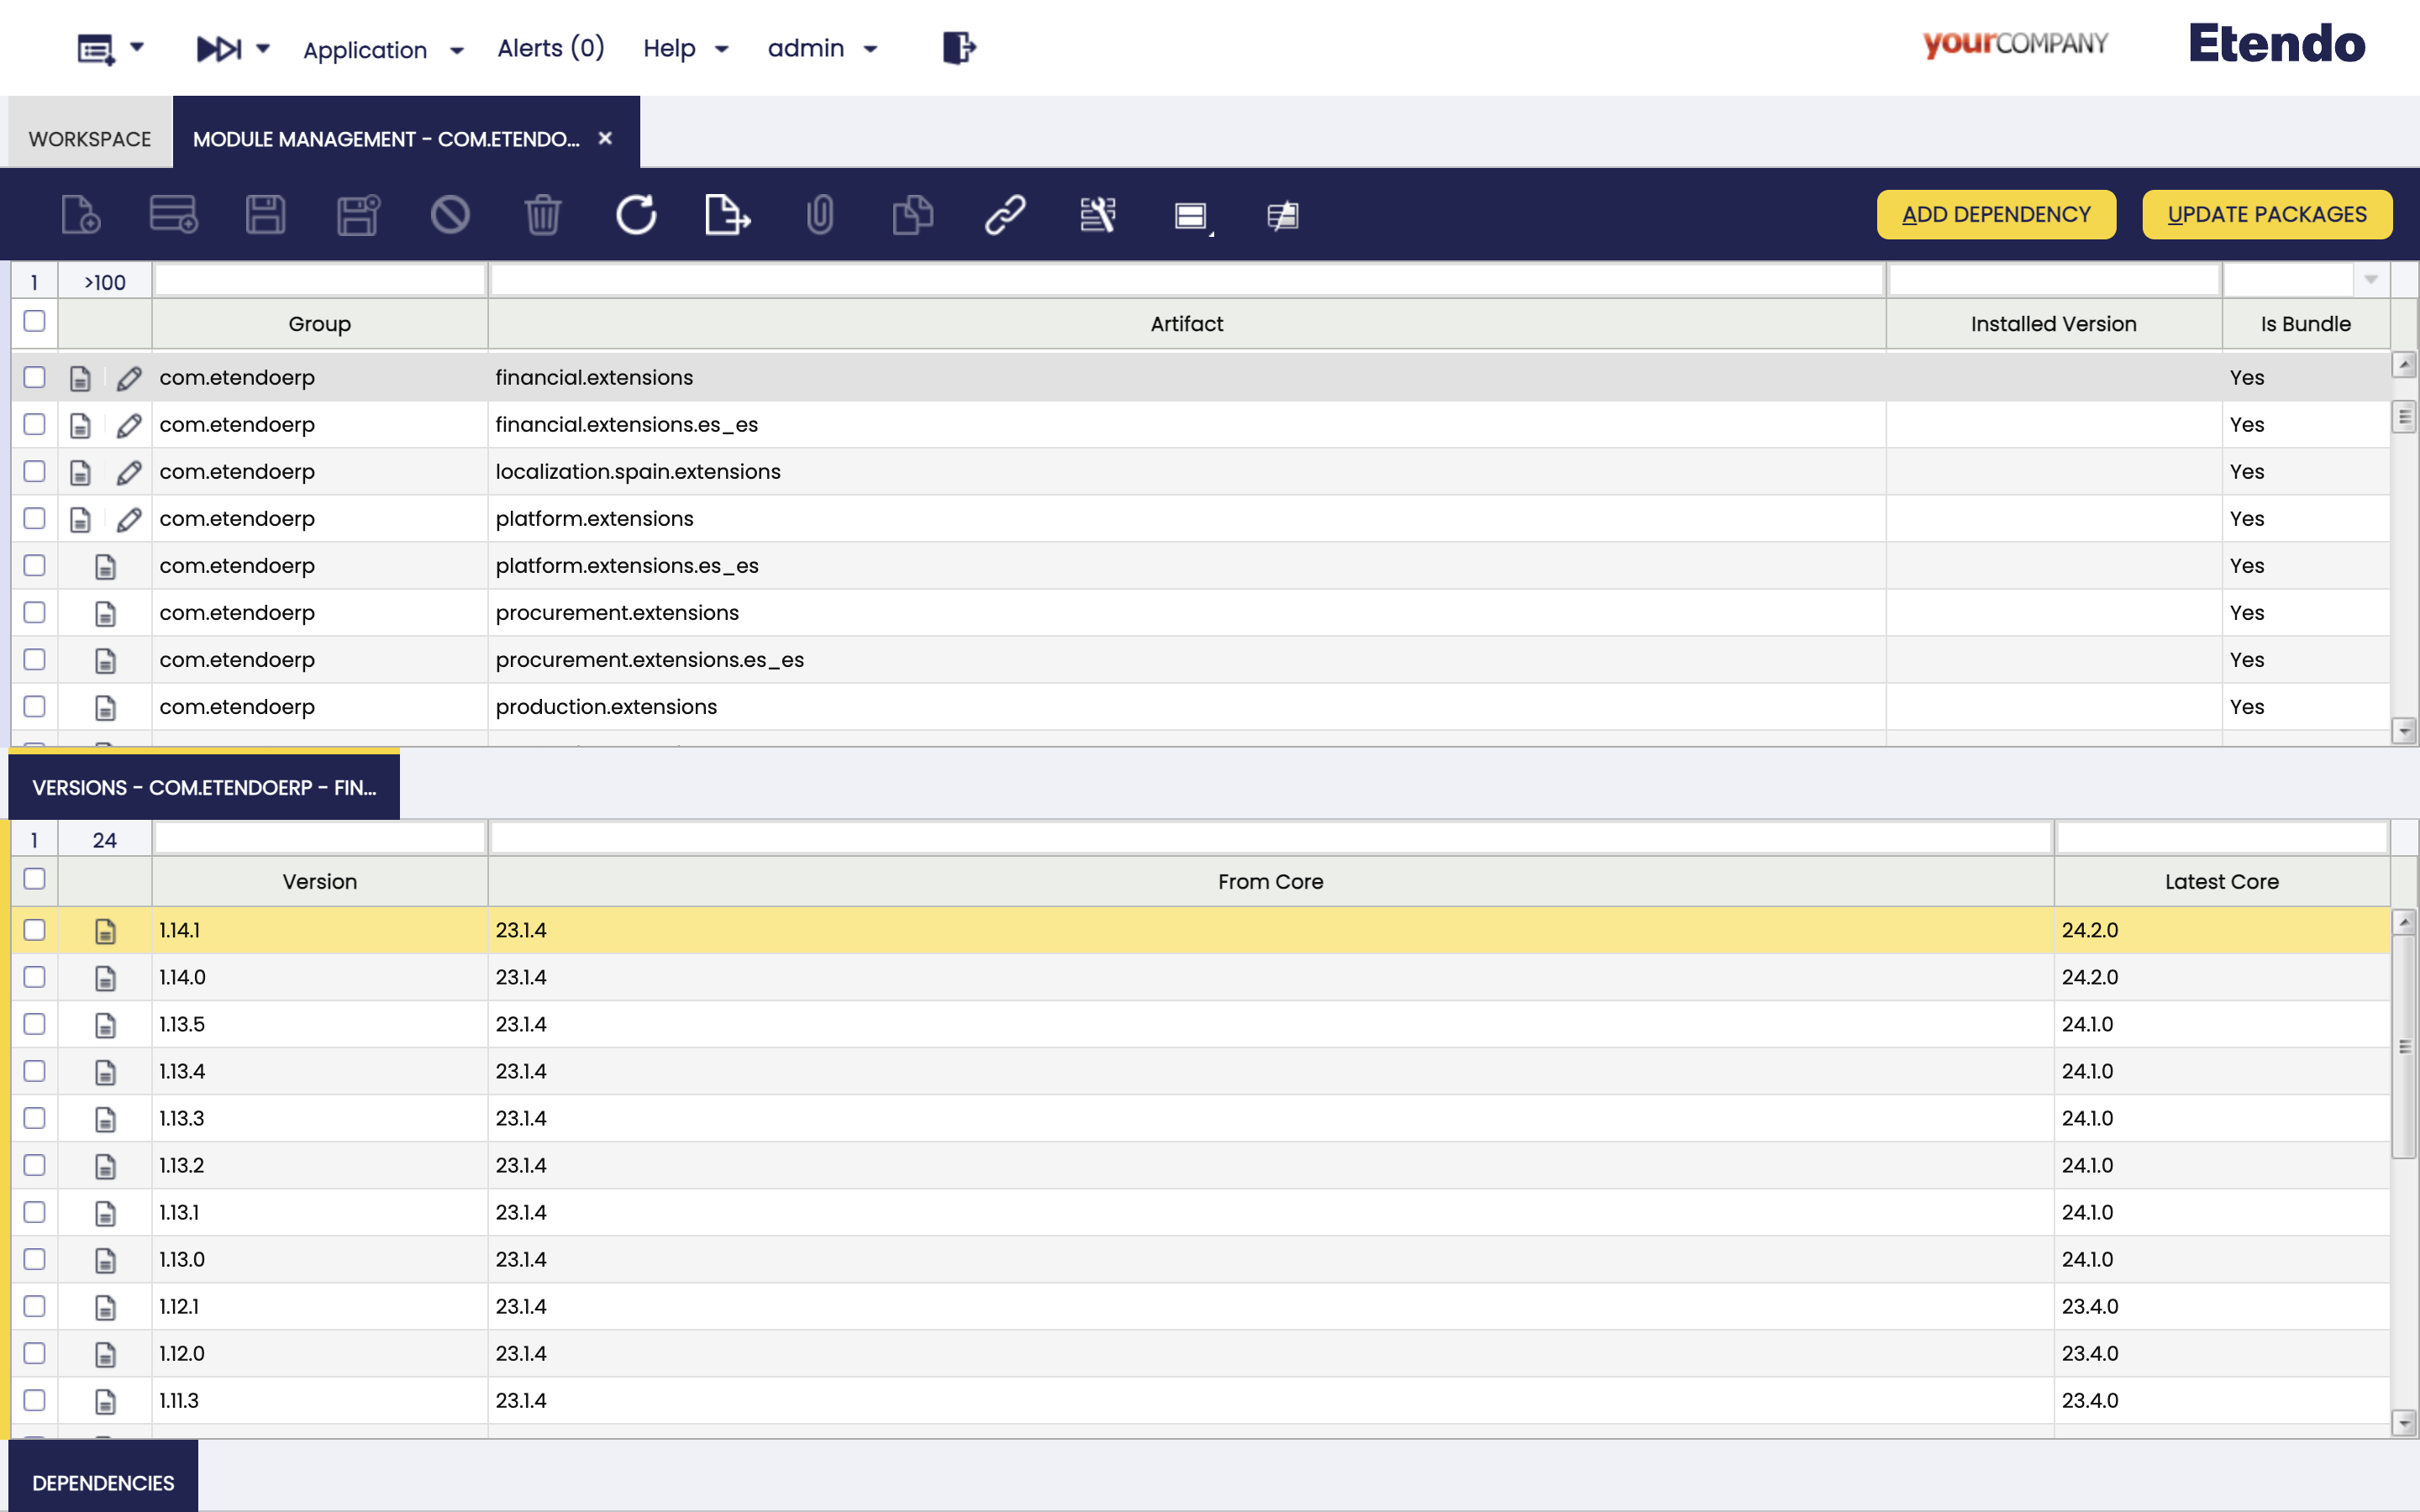Click edit pencil for localization.spain.extensions row

pyautogui.click(x=128, y=472)
